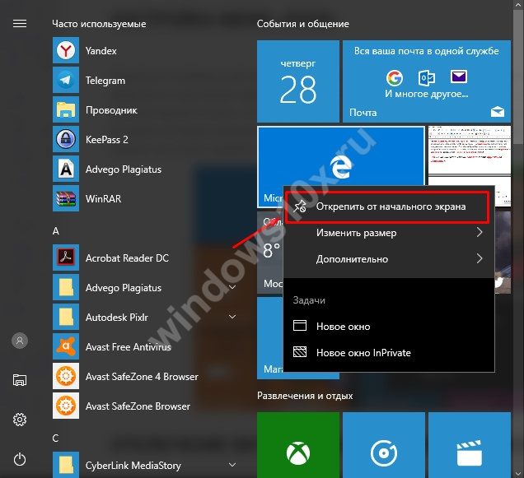Open the calendar tile showing четверг 28
Viewport: 524px width, 478px height.
pyautogui.click(x=298, y=81)
